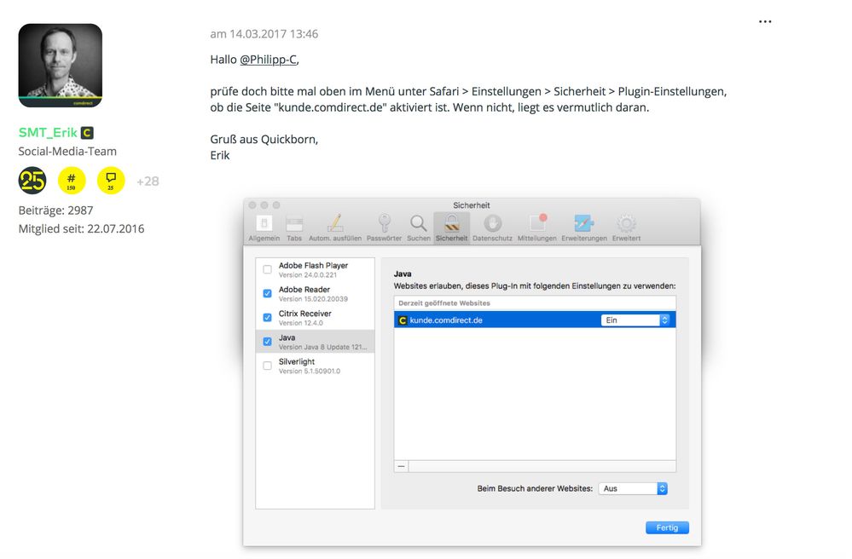Screen dimensions: 852x559
Task: Uncheck the Adobe Reader plug-in checkbox
Action: coord(267,293)
